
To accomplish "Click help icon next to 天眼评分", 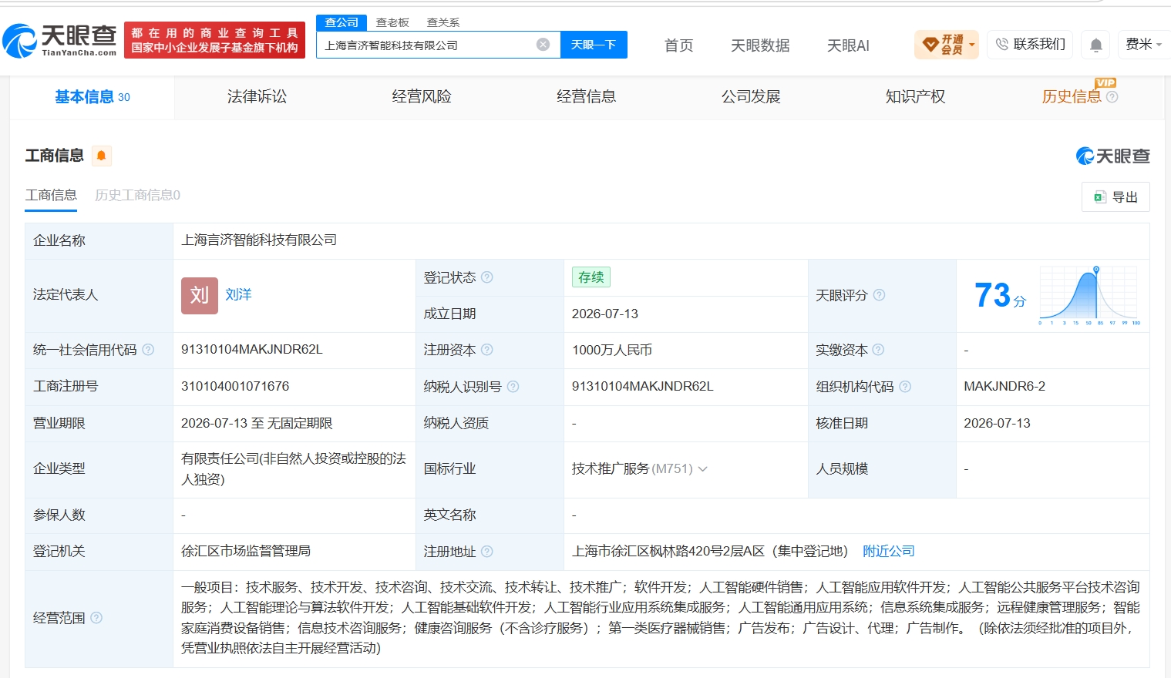I will [x=879, y=295].
